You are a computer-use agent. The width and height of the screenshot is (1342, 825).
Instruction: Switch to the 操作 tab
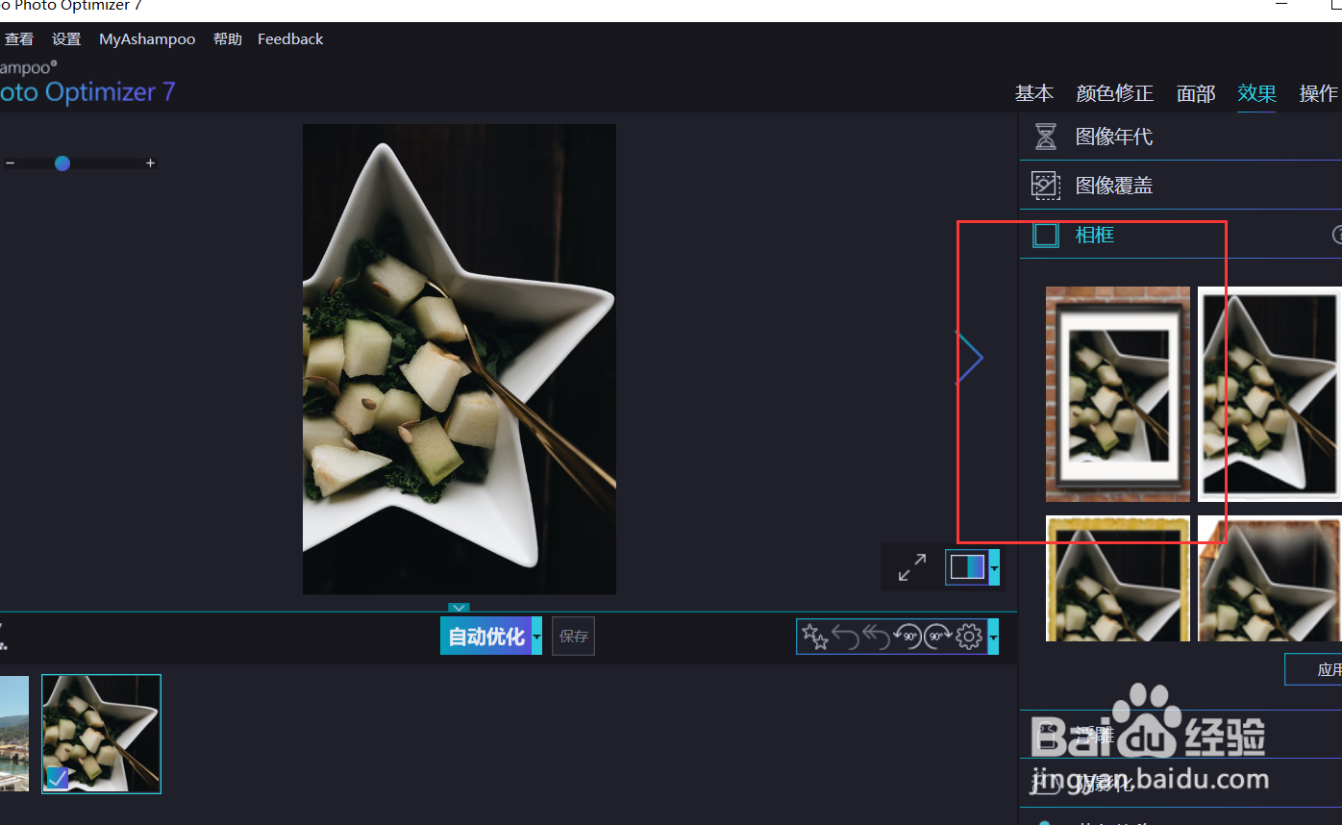[x=1318, y=93]
